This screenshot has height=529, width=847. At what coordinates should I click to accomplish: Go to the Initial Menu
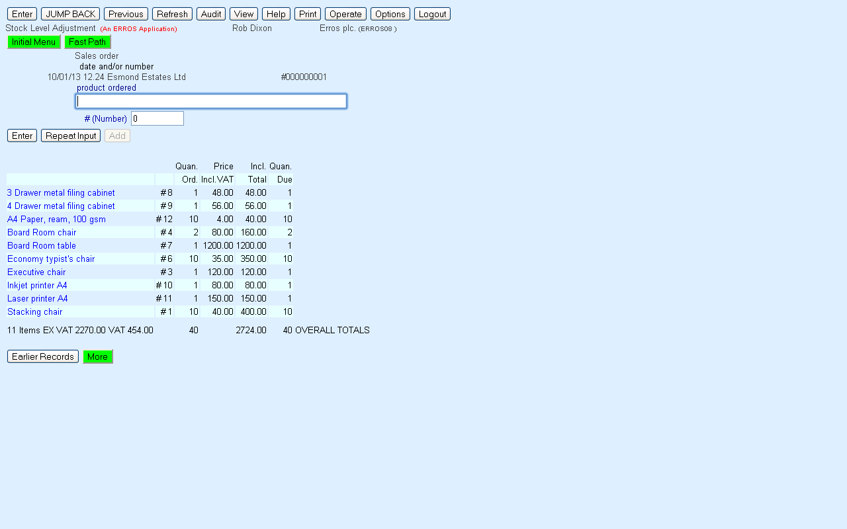[x=34, y=42]
